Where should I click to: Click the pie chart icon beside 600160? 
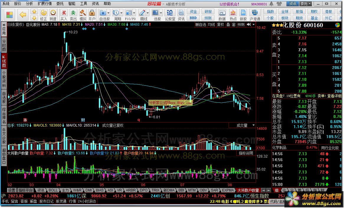click(x=338, y=25)
